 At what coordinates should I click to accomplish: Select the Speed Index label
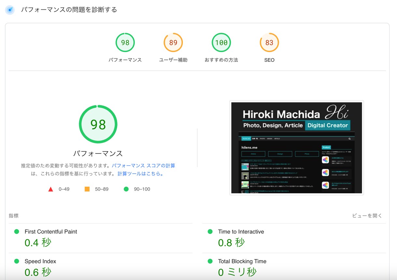click(40, 261)
